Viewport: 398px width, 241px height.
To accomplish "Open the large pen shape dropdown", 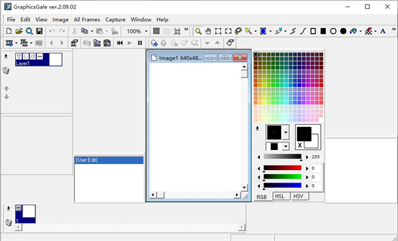I will 286,132.
